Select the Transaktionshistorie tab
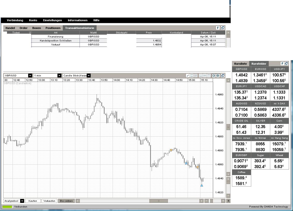Viewport: 293px width, 211px height. pos(80,28)
